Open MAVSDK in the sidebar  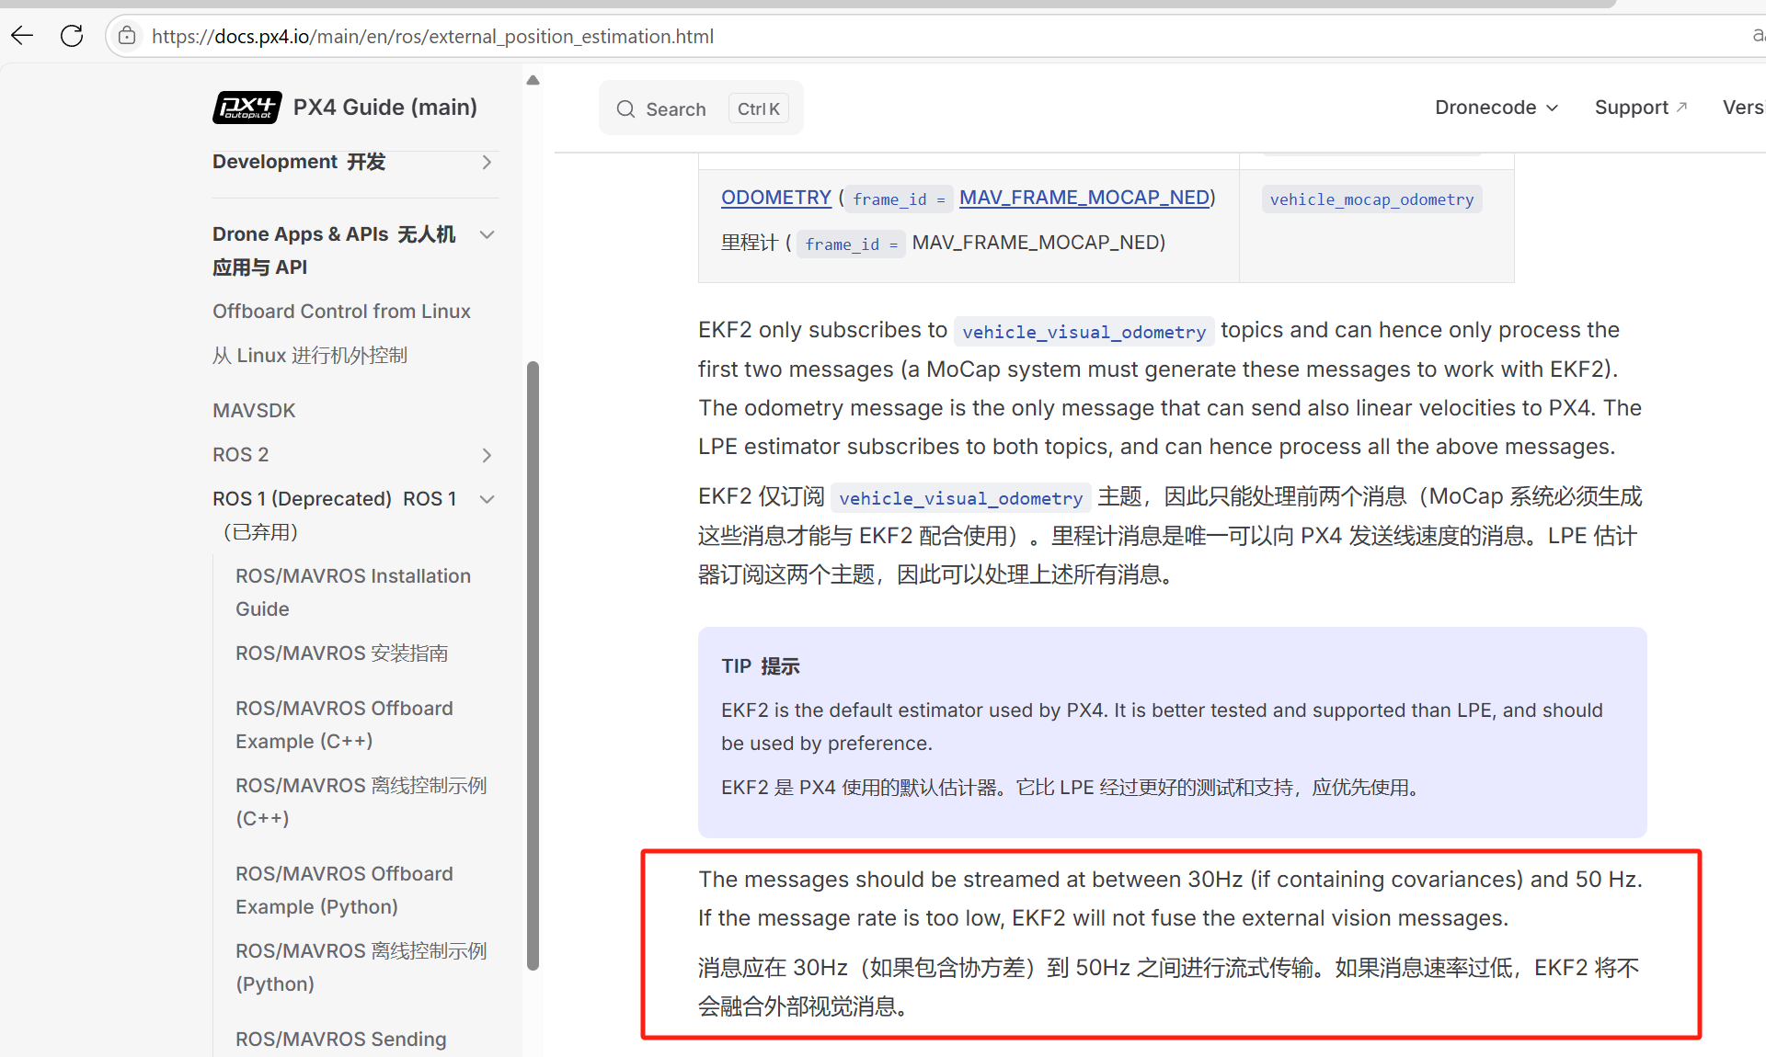coord(254,411)
